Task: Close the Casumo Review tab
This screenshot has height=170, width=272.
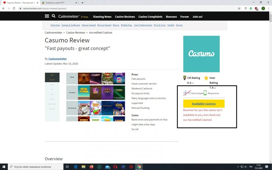Action: (x=38, y=3)
